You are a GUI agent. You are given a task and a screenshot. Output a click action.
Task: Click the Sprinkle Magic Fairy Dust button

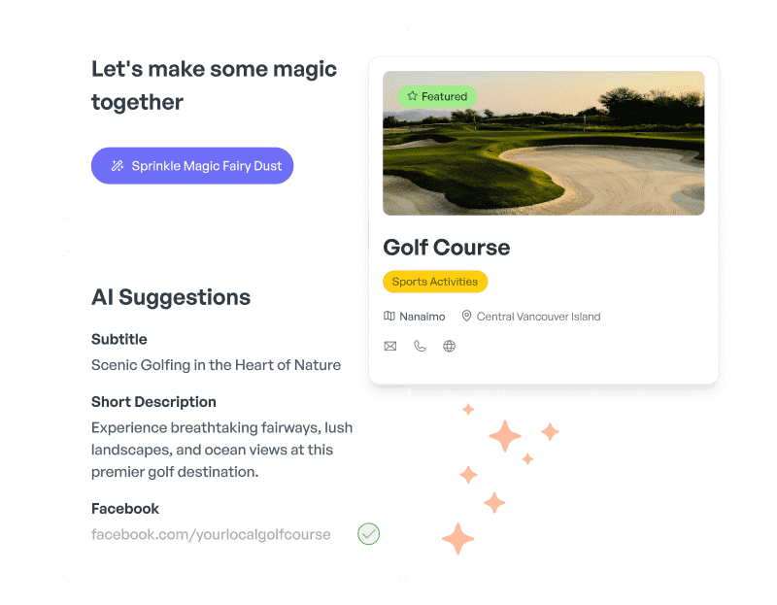point(192,165)
